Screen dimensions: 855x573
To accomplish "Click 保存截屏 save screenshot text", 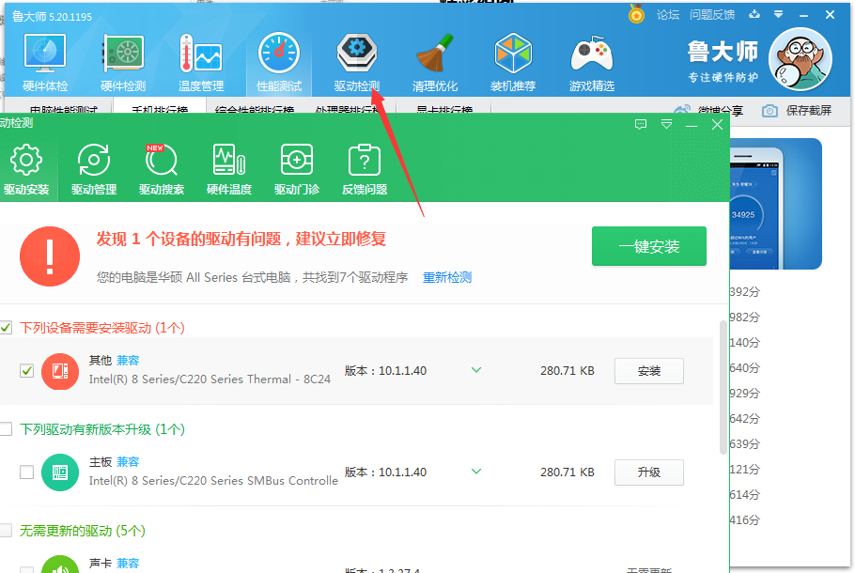I will 809,111.
